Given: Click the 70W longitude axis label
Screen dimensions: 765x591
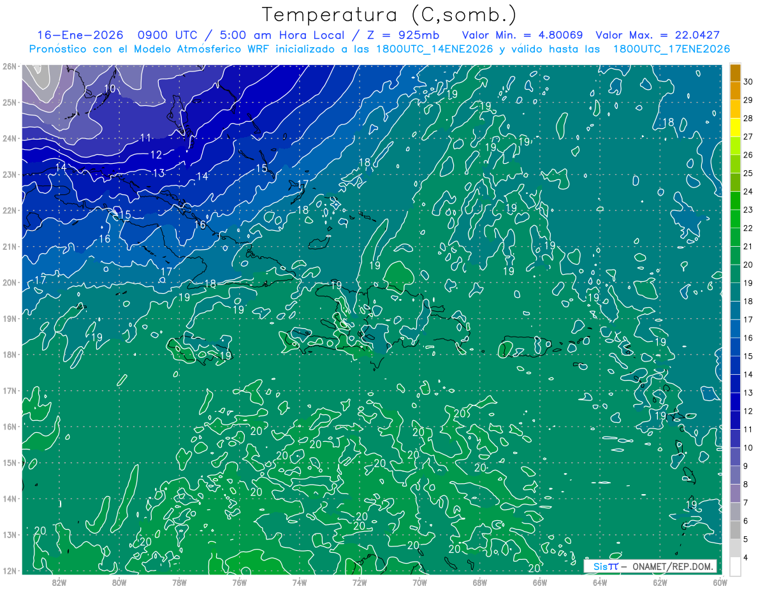Looking at the screenshot, I should tap(419, 583).
